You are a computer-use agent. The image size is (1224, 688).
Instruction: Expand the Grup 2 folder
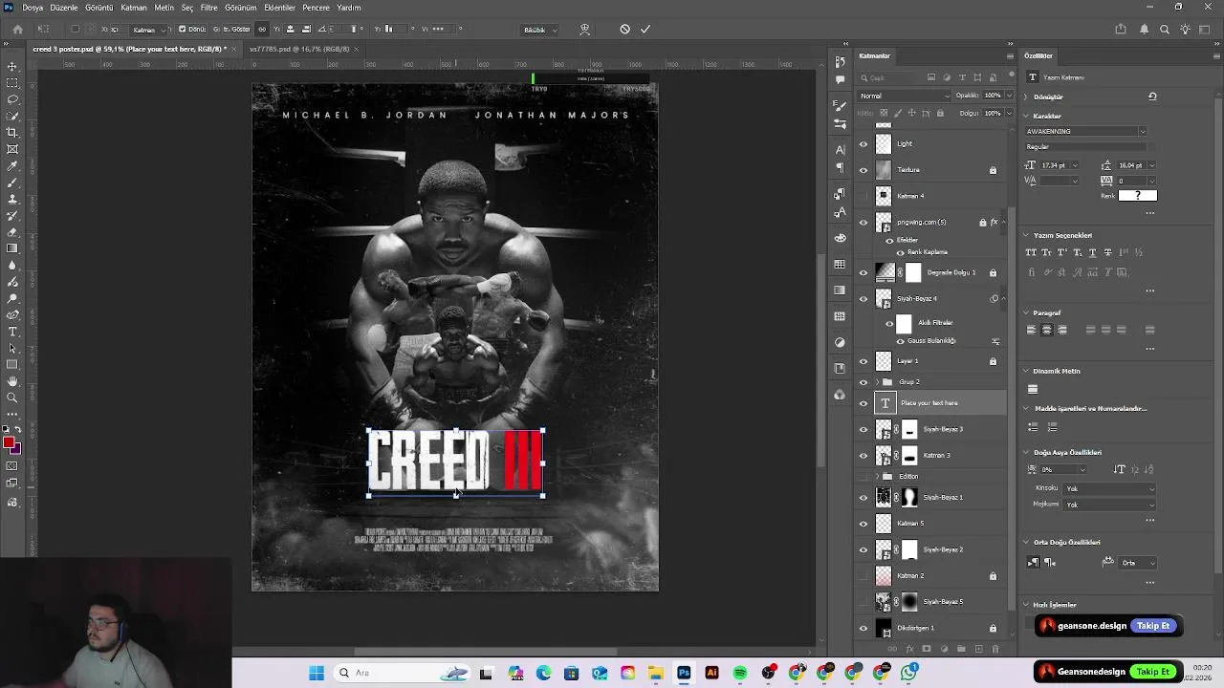coord(878,382)
